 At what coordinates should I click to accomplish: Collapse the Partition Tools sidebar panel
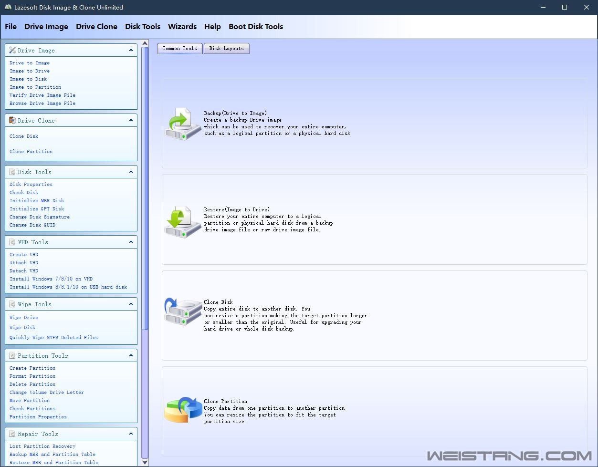click(x=131, y=355)
